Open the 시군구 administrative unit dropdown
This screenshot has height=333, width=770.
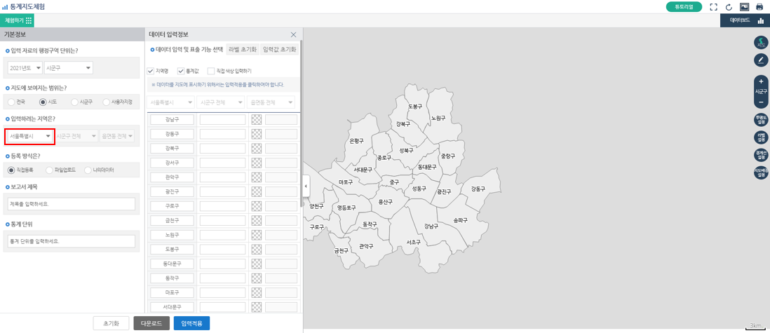(69, 68)
